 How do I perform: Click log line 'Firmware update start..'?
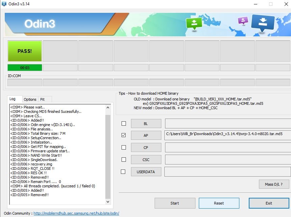tap(40, 151)
